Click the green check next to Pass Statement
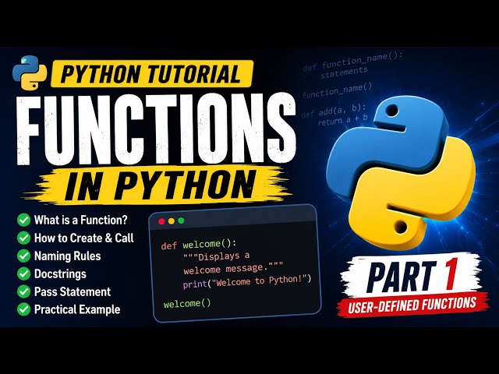This screenshot has height=374, width=499. [x=23, y=291]
